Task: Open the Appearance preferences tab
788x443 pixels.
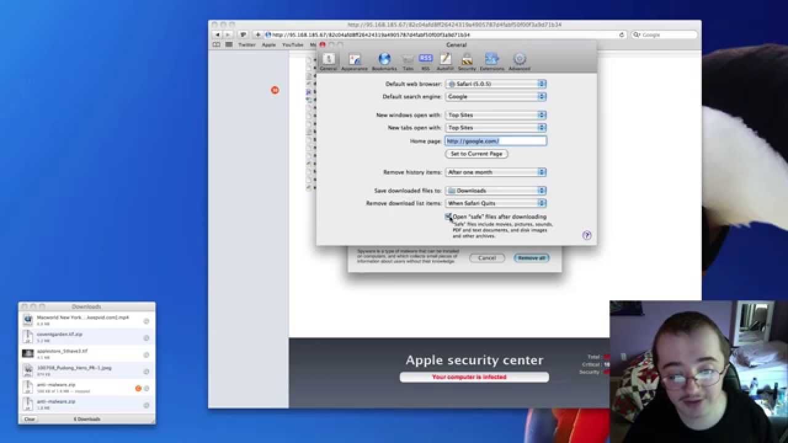Action: pyautogui.click(x=354, y=61)
